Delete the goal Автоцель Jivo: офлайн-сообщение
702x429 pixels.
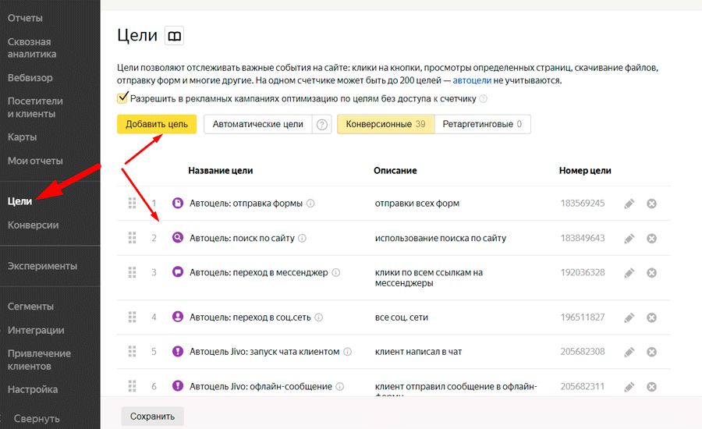[651, 387]
